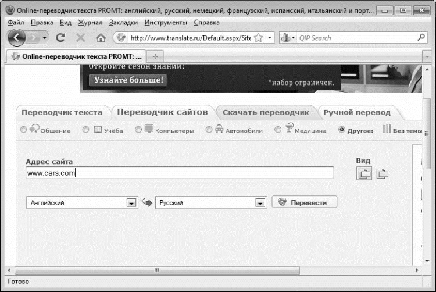This screenshot has width=436, height=292.
Task: Click the search magnifier icon
Action: [421, 38]
